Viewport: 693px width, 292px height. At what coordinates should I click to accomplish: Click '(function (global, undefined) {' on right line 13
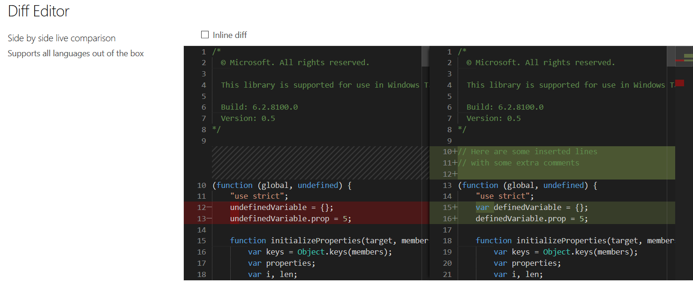[x=527, y=185]
